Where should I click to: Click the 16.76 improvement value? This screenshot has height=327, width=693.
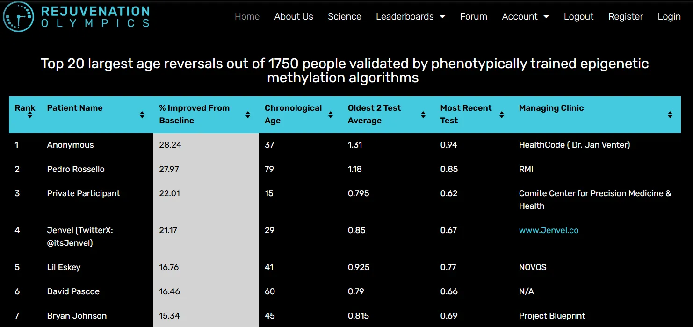(169, 267)
